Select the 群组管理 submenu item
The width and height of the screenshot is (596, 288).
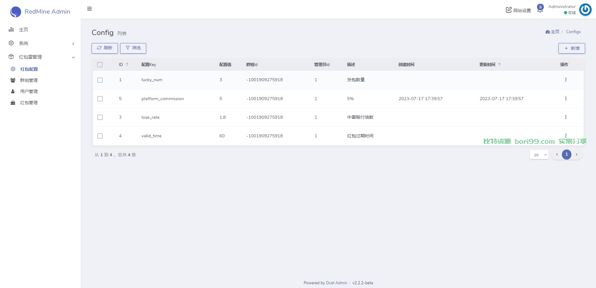click(40, 80)
